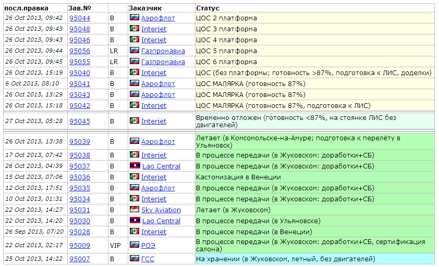Click Russian flag icon in row 95056
This screenshot has width=439, height=267.
click(135, 50)
